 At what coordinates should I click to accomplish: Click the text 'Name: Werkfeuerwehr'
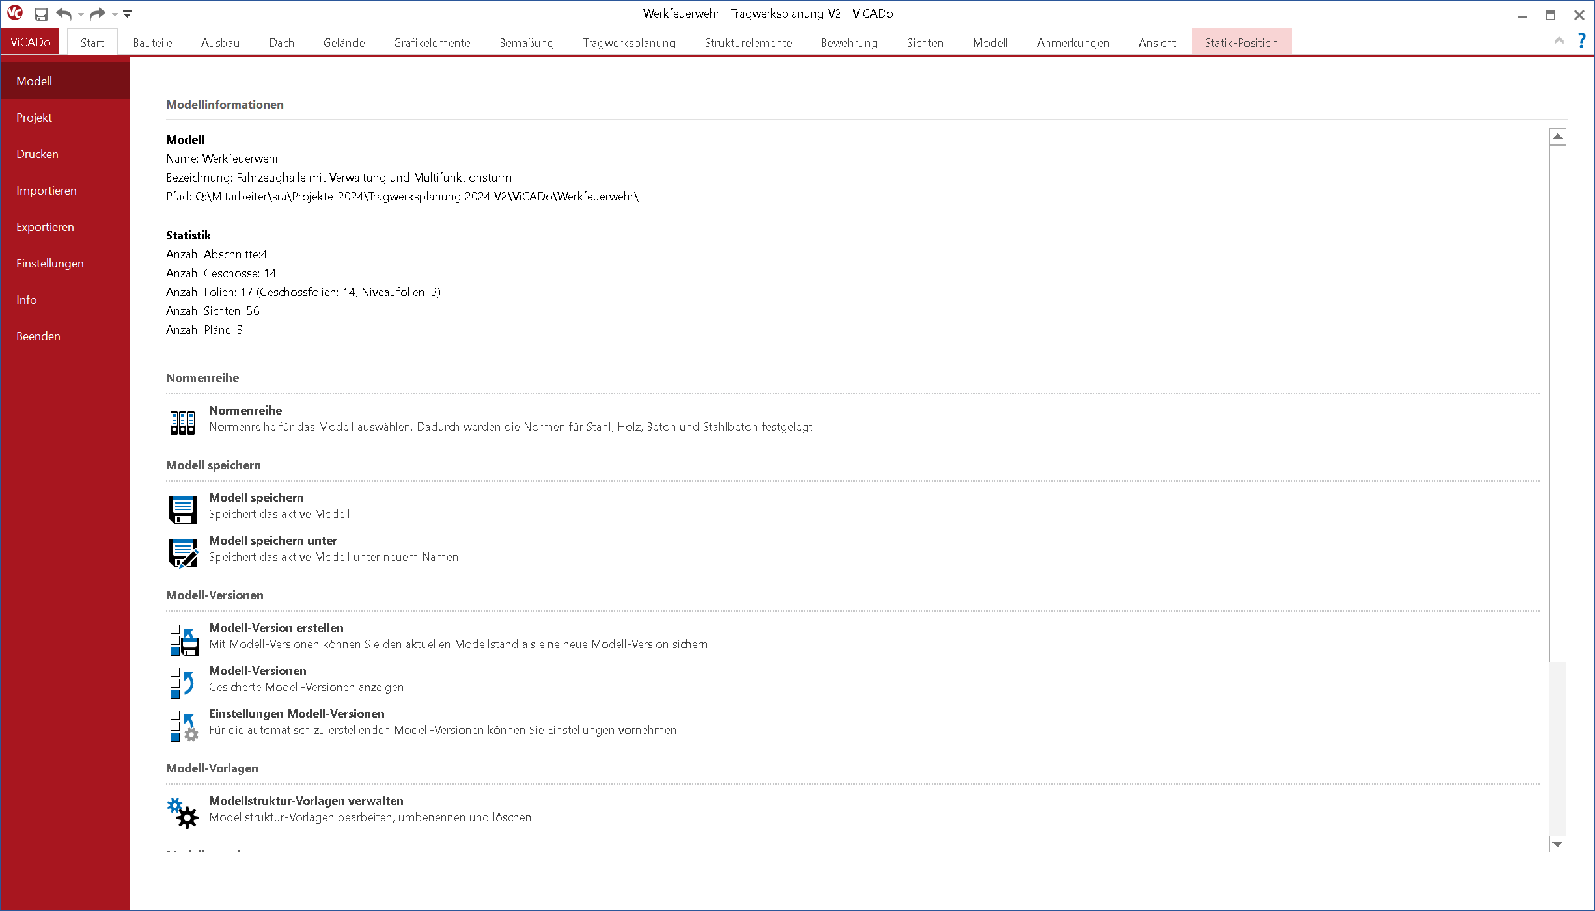click(x=223, y=158)
